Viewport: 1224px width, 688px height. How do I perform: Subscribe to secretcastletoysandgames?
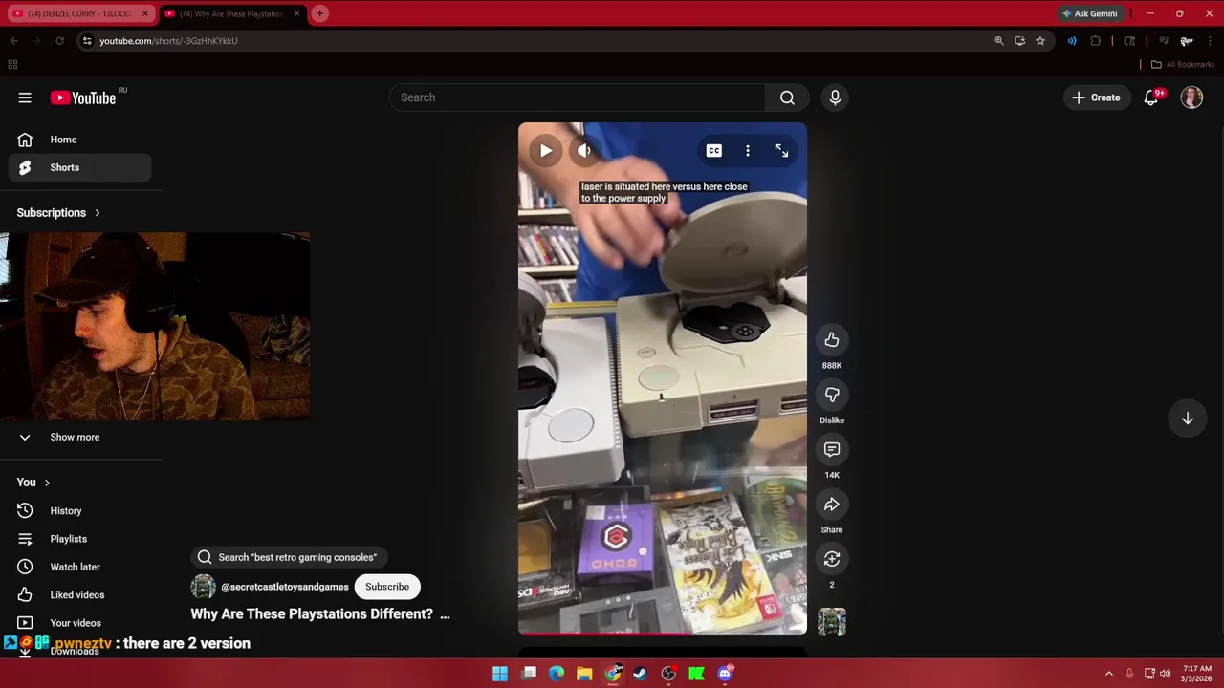(x=387, y=587)
